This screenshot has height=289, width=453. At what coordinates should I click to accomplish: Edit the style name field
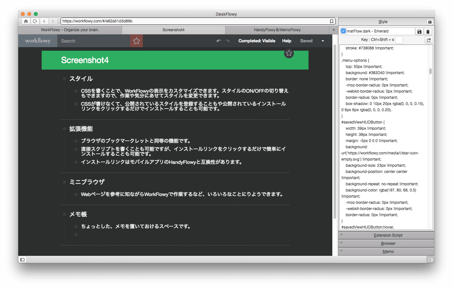[380, 31]
